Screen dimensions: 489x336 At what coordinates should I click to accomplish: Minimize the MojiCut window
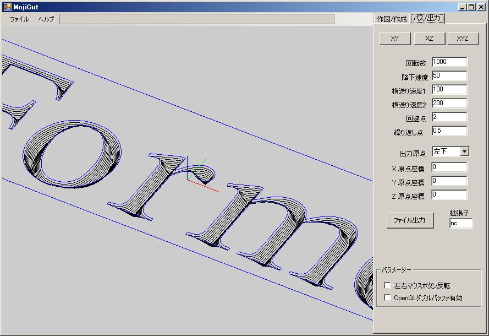(463, 7)
